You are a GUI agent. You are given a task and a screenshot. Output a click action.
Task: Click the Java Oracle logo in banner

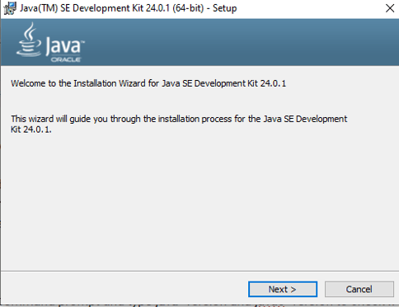[51, 43]
